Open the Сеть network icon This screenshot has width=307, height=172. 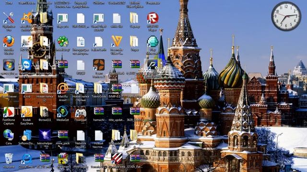9,135
